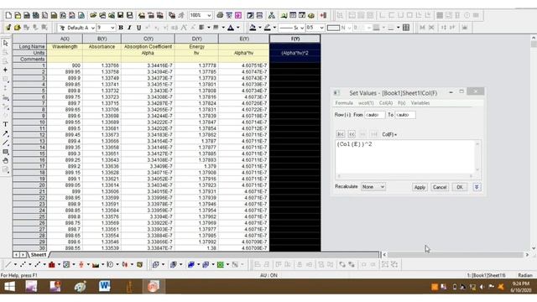Image resolution: width=537 pixels, height=302 pixels.
Task: Select the Data Reader crosshair tool
Action: click(6, 70)
